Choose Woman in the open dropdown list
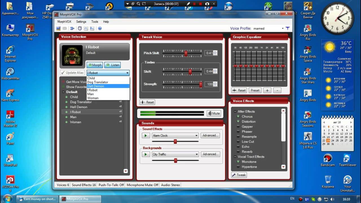Viewport: 361px width, 203px height. (x=108, y=98)
